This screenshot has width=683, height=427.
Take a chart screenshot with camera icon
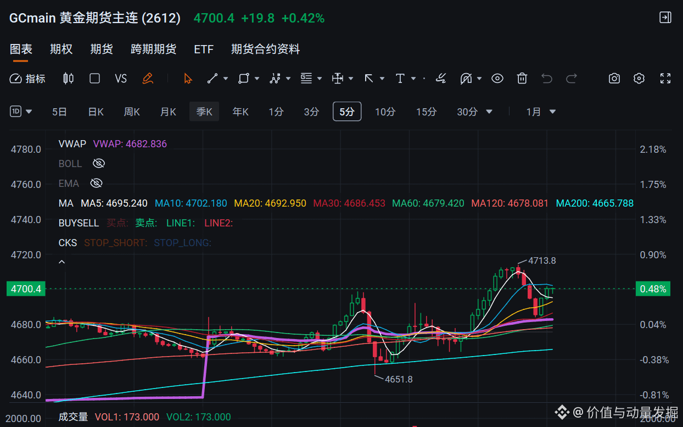[614, 79]
